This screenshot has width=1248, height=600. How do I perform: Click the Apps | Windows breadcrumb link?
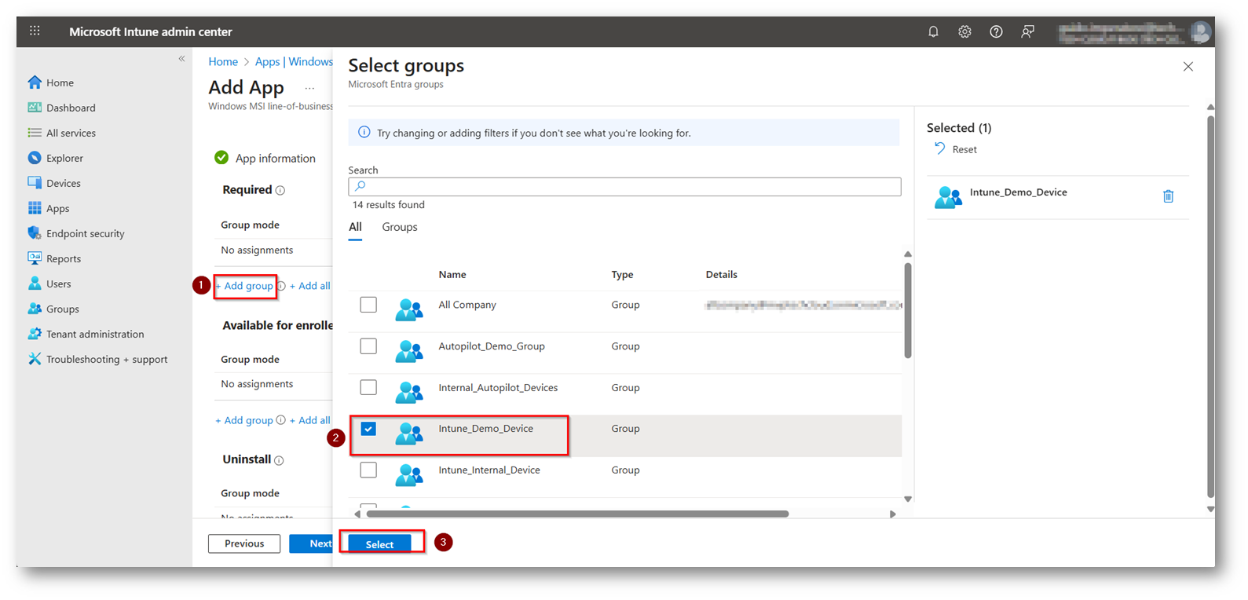[294, 61]
